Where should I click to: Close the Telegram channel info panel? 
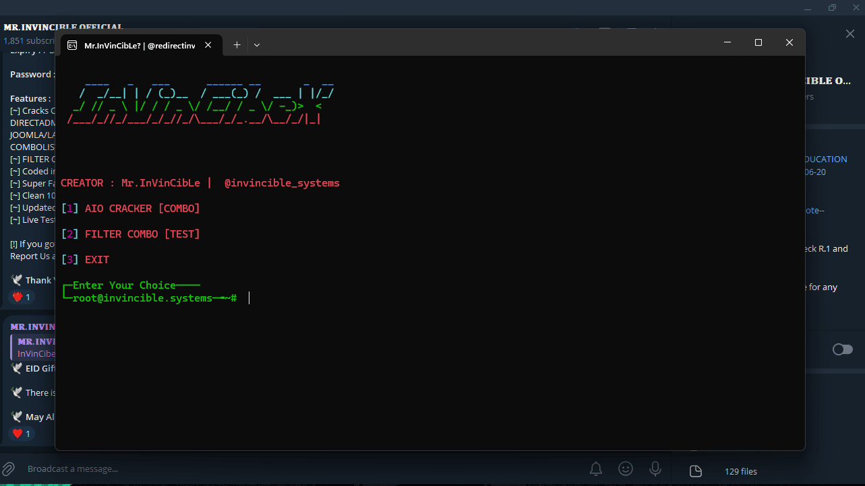click(849, 34)
